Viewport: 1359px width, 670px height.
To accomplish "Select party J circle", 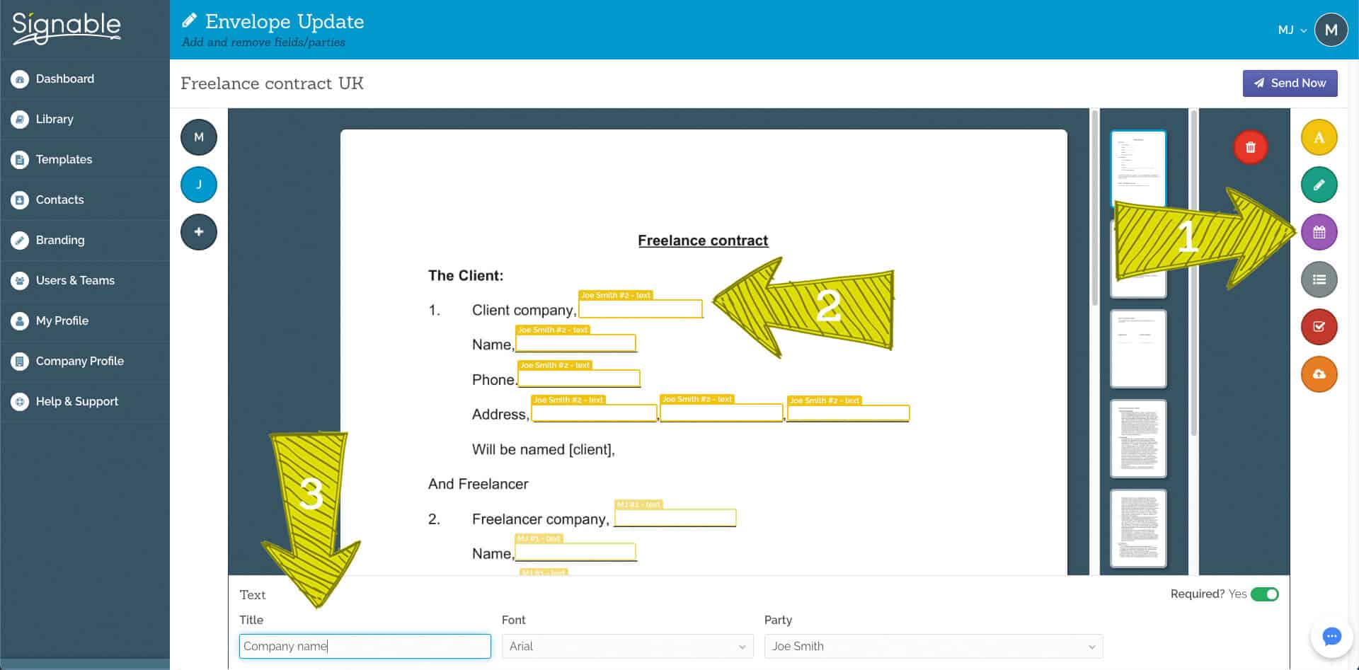I will pyautogui.click(x=199, y=185).
